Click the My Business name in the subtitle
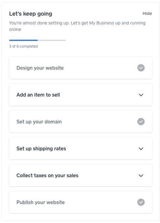This screenshot has height=223, width=160. pos(102,23)
